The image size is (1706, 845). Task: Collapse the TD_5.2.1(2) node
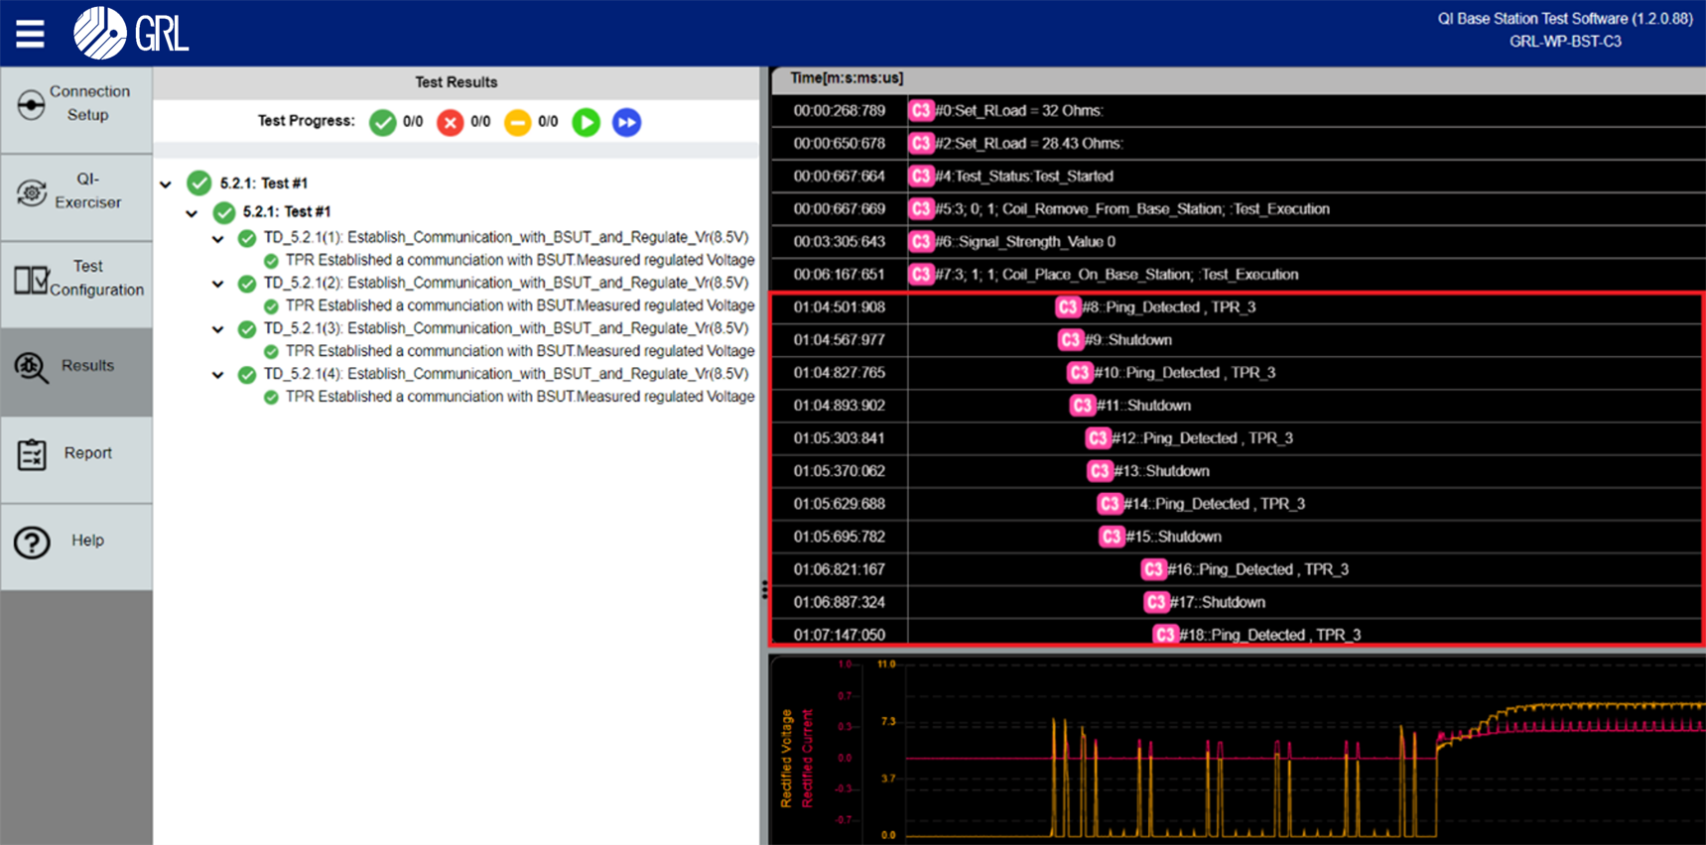tap(218, 285)
